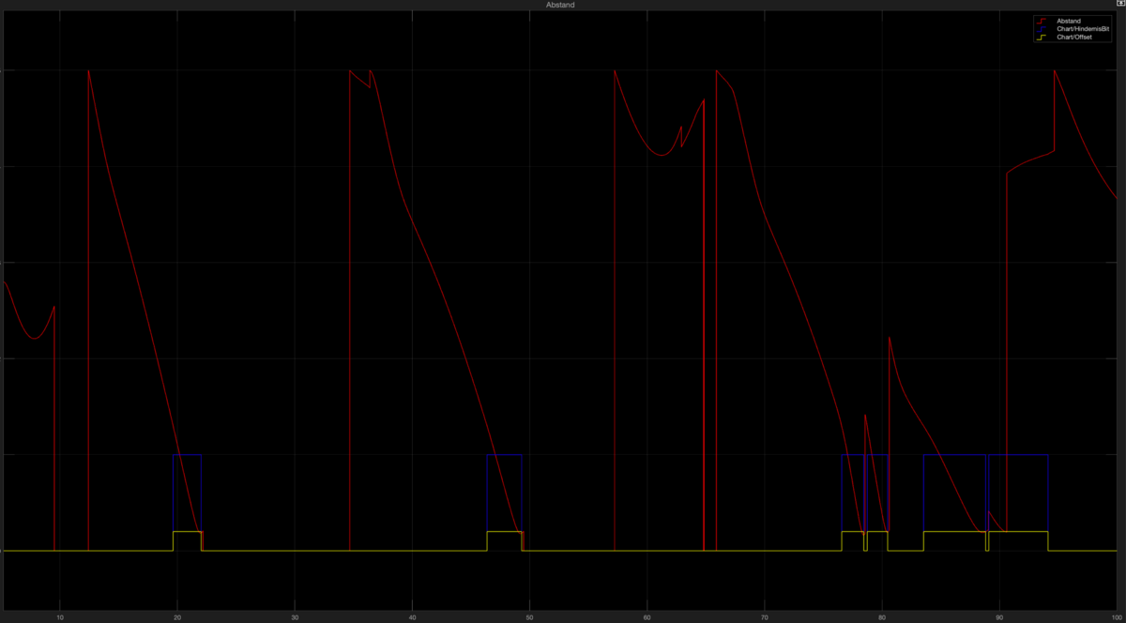Select the x-axis tick label 90
The width and height of the screenshot is (1126, 623).
pyautogui.click(x=999, y=617)
